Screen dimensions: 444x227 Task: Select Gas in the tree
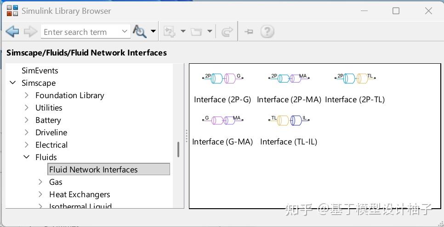pos(56,182)
